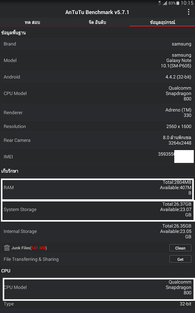Tap the File Transferring & Sharing label
Viewport: 195px width, 313px height.
click(31, 259)
